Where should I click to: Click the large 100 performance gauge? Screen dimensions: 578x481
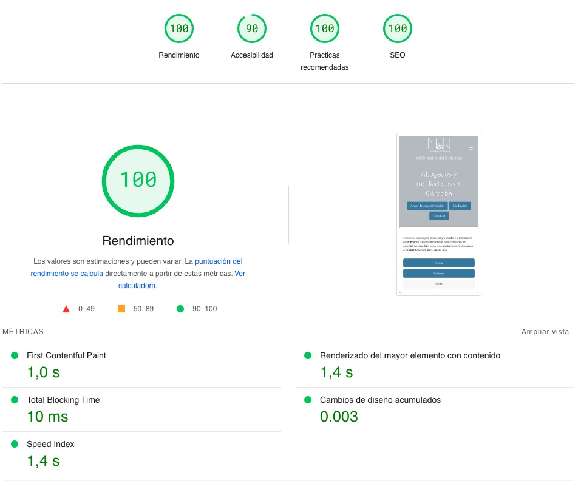138,181
